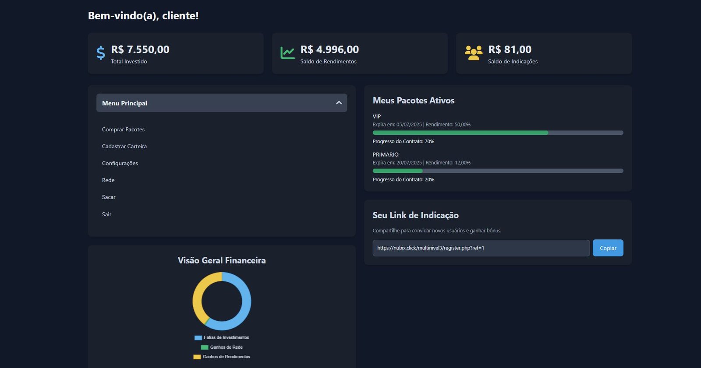Viewport: 701px width, 368px height.
Task: Log out using Sair
Action: 106,214
